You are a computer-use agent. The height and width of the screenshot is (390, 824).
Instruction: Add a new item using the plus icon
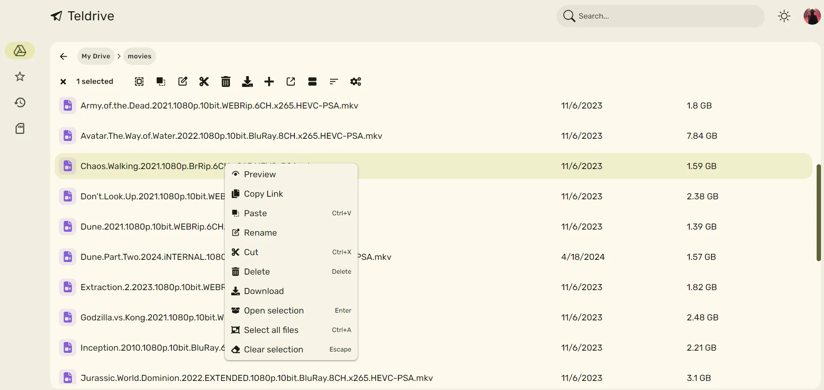pyautogui.click(x=269, y=82)
